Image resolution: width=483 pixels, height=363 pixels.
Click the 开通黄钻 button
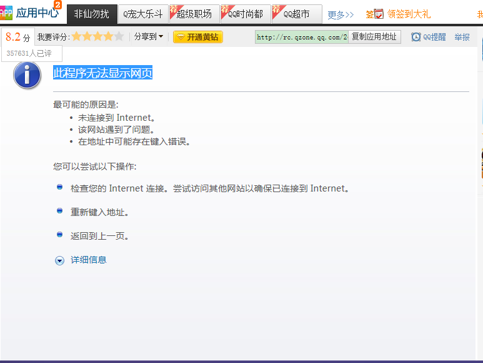tap(197, 37)
